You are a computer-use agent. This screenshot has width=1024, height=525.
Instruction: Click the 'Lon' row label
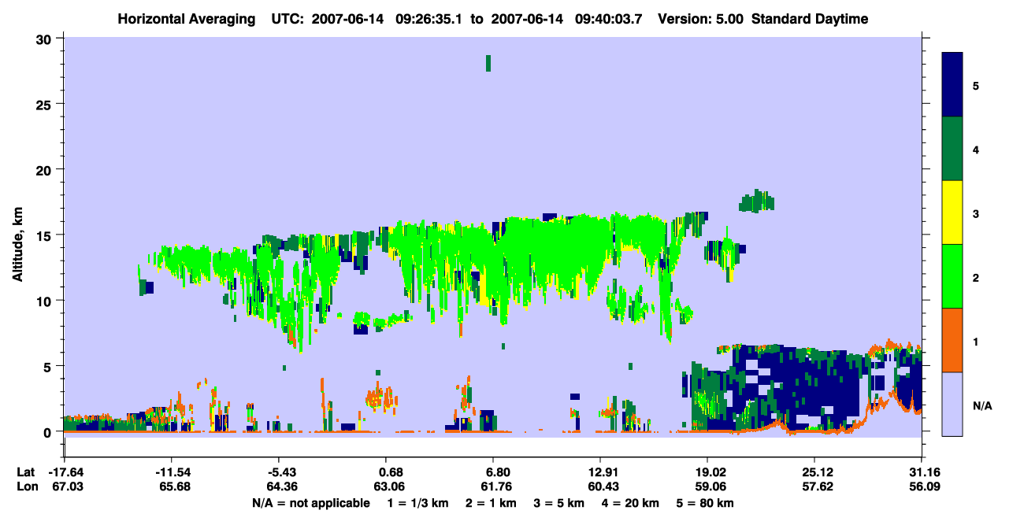26,486
